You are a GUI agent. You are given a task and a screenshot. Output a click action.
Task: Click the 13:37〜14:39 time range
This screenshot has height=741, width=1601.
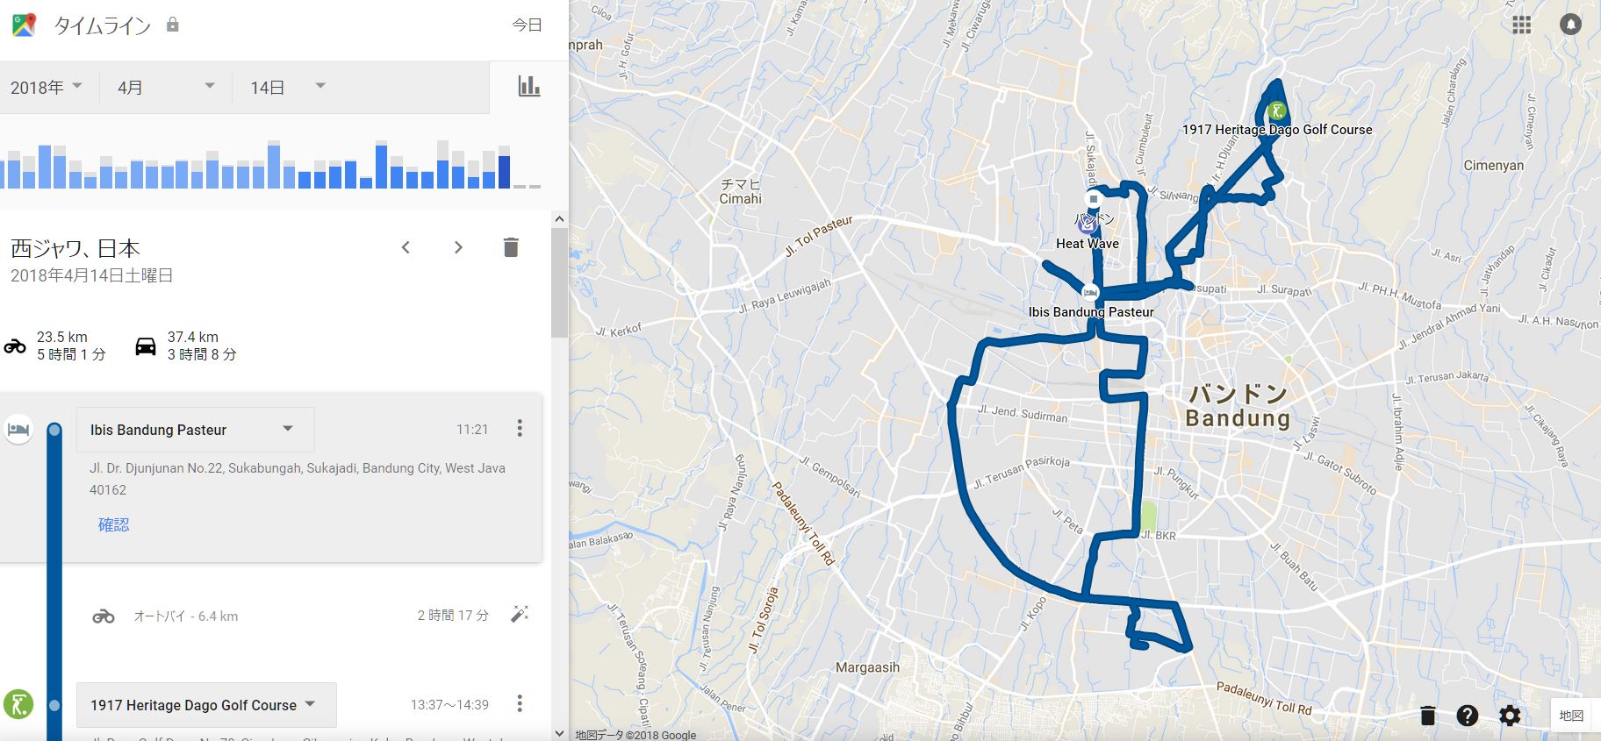click(x=449, y=704)
